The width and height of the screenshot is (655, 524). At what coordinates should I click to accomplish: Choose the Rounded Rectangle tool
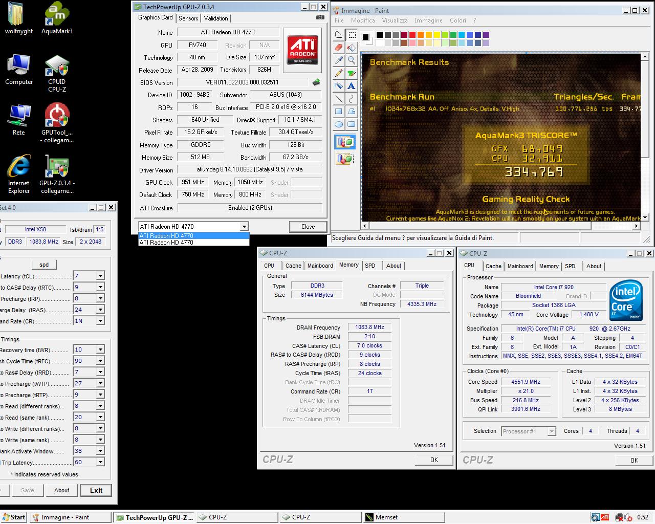(x=352, y=124)
